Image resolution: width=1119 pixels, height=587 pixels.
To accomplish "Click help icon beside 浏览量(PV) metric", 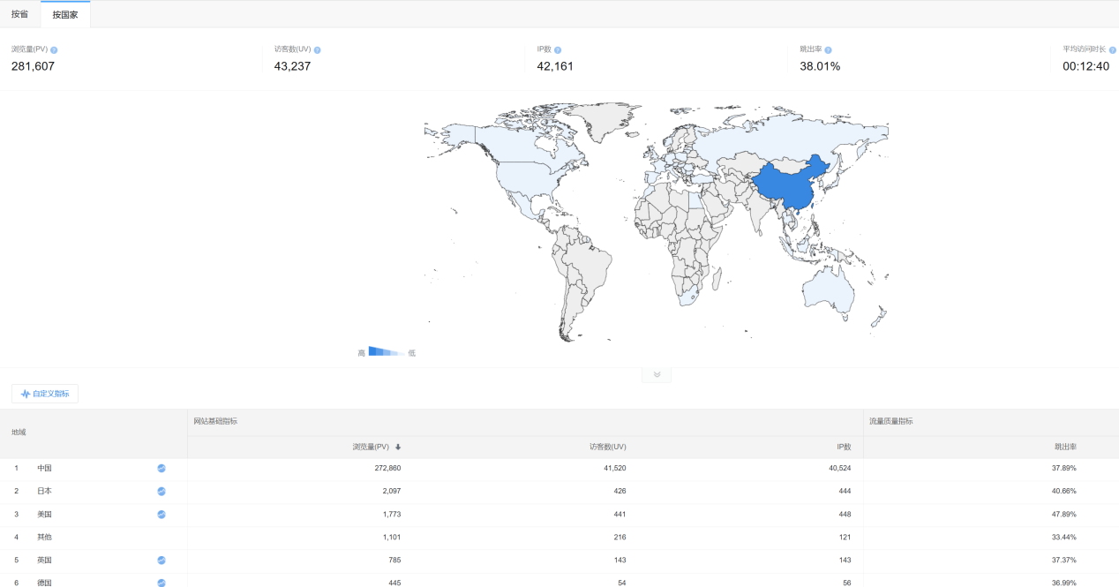I will 54,50.
